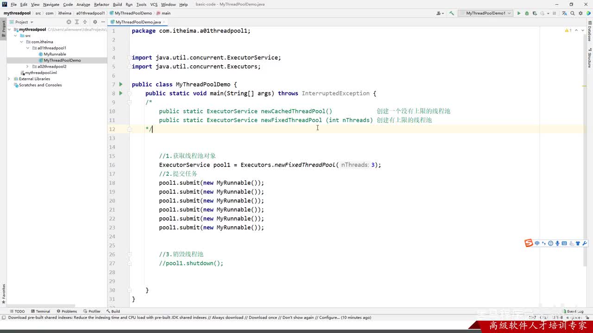Open the Profiler tool window

pyautogui.click(x=92, y=311)
